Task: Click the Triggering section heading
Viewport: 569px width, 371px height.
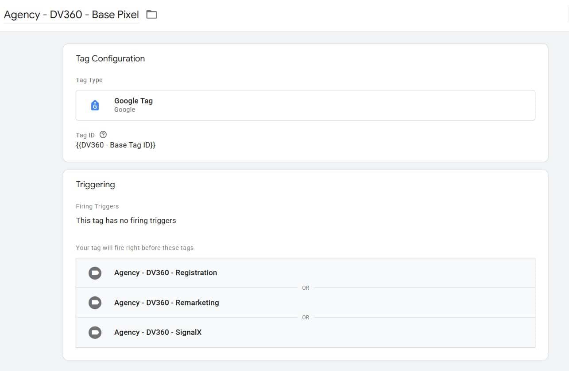Action: pyautogui.click(x=95, y=184)
